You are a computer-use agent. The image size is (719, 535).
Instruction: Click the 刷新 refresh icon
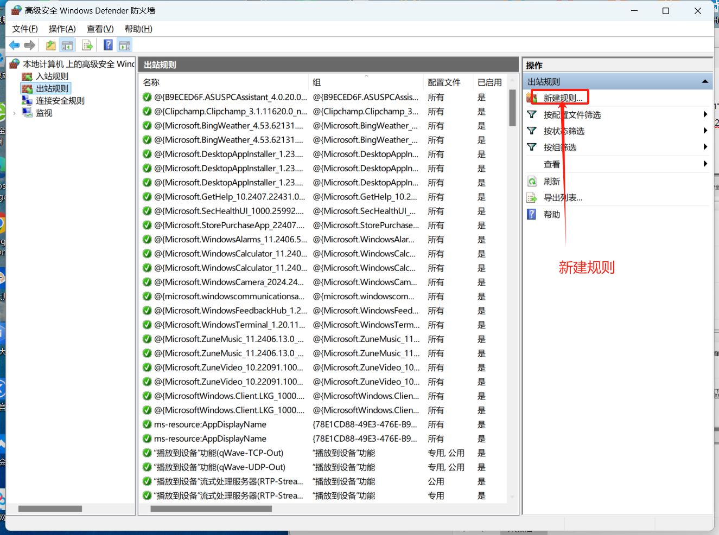click(532, 182)
